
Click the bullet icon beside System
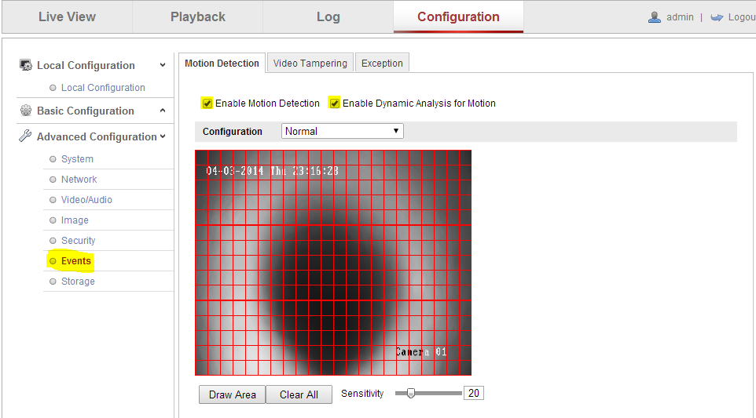[53, 159]
